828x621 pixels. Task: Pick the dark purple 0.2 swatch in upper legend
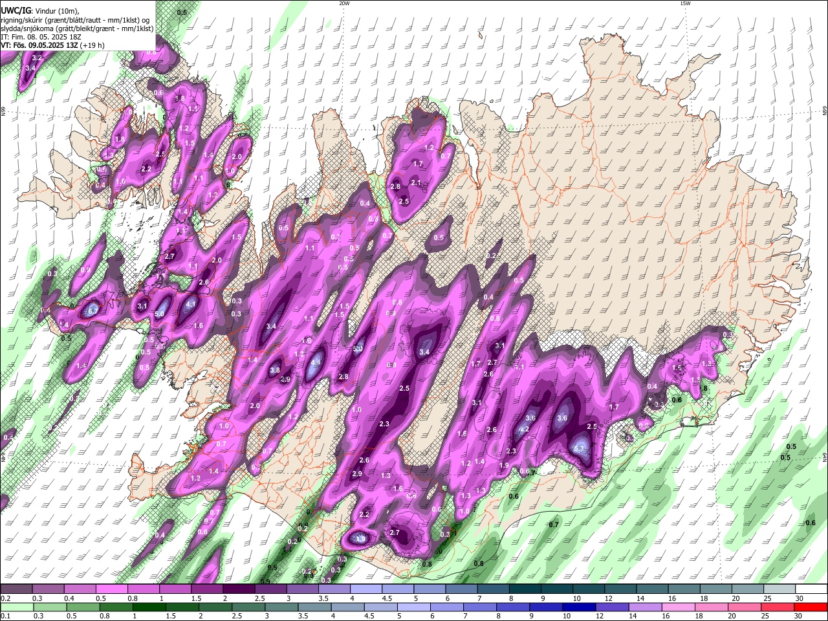(16, 589)
